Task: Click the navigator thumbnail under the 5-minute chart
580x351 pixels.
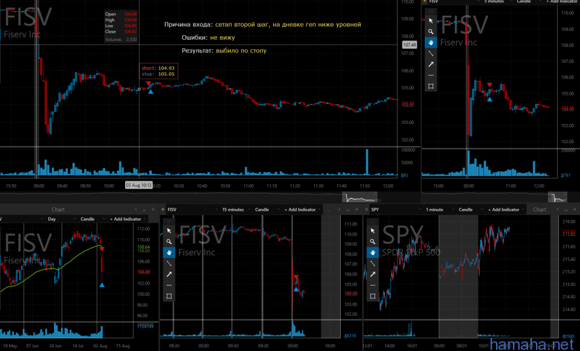Action: [x=558, y=198]
